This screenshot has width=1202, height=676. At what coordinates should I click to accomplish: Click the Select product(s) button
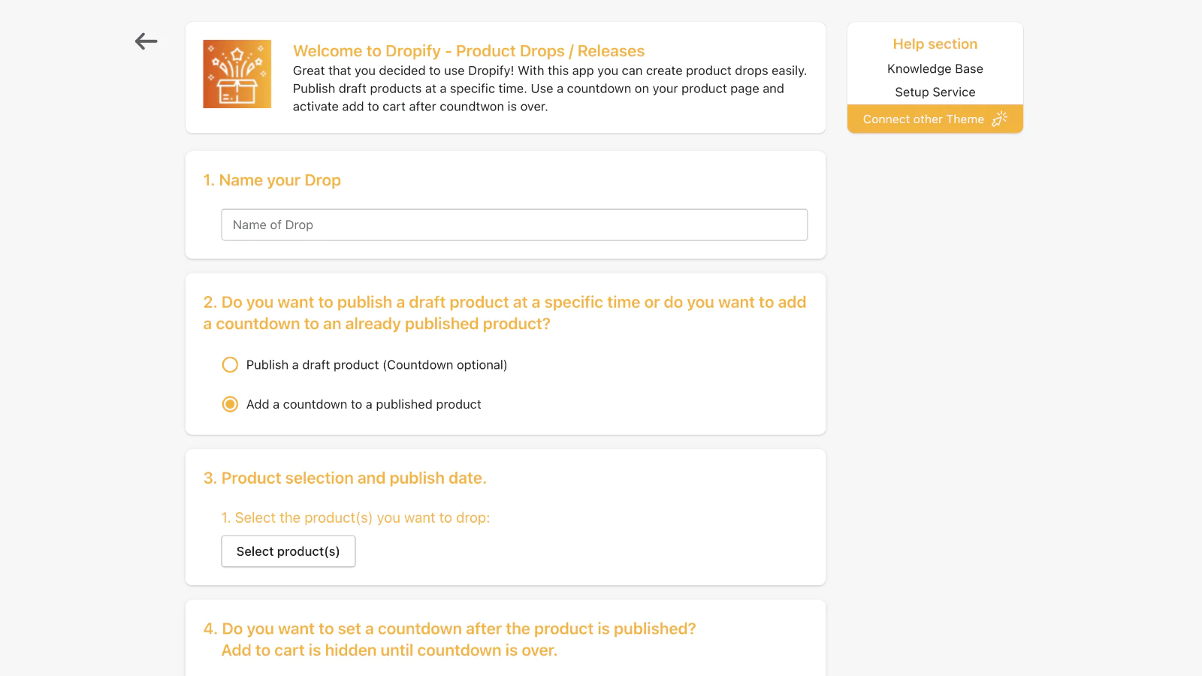click(288, 551)
